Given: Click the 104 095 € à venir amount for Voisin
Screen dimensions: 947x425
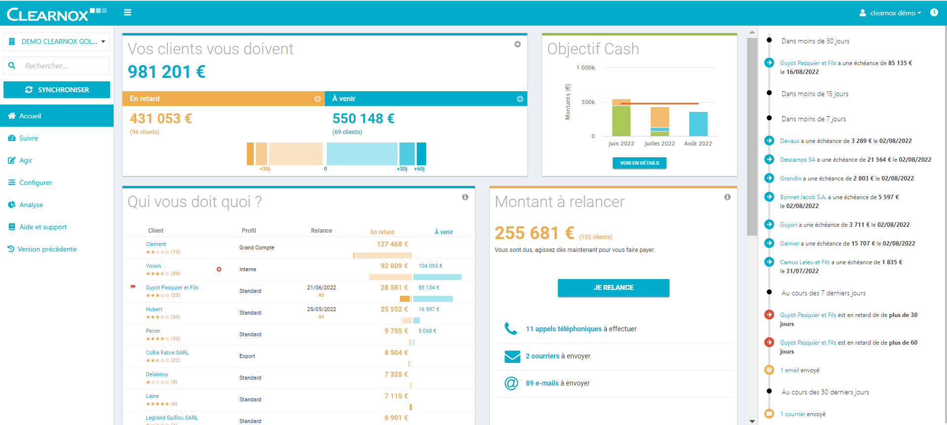Looking at the screenshot, I should tap(430, 266).
